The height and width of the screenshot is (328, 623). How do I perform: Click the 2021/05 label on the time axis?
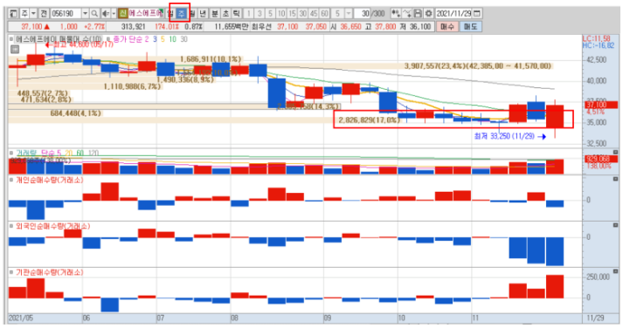pyautogui.click(x=21, y=318)
